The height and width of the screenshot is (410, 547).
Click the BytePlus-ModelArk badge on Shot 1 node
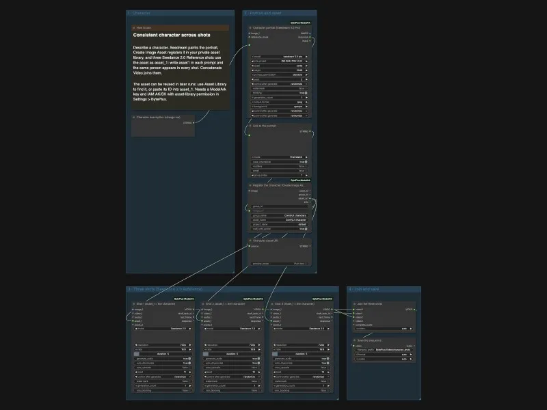point(184,299)
